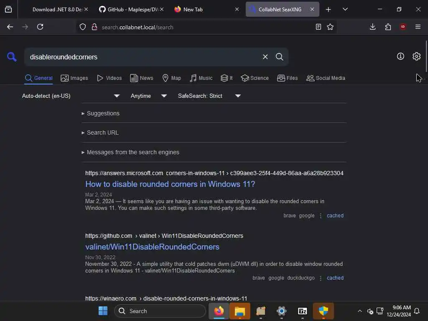Select the It search category
Viewport: 428px width, 321px height.
point(227,78)
